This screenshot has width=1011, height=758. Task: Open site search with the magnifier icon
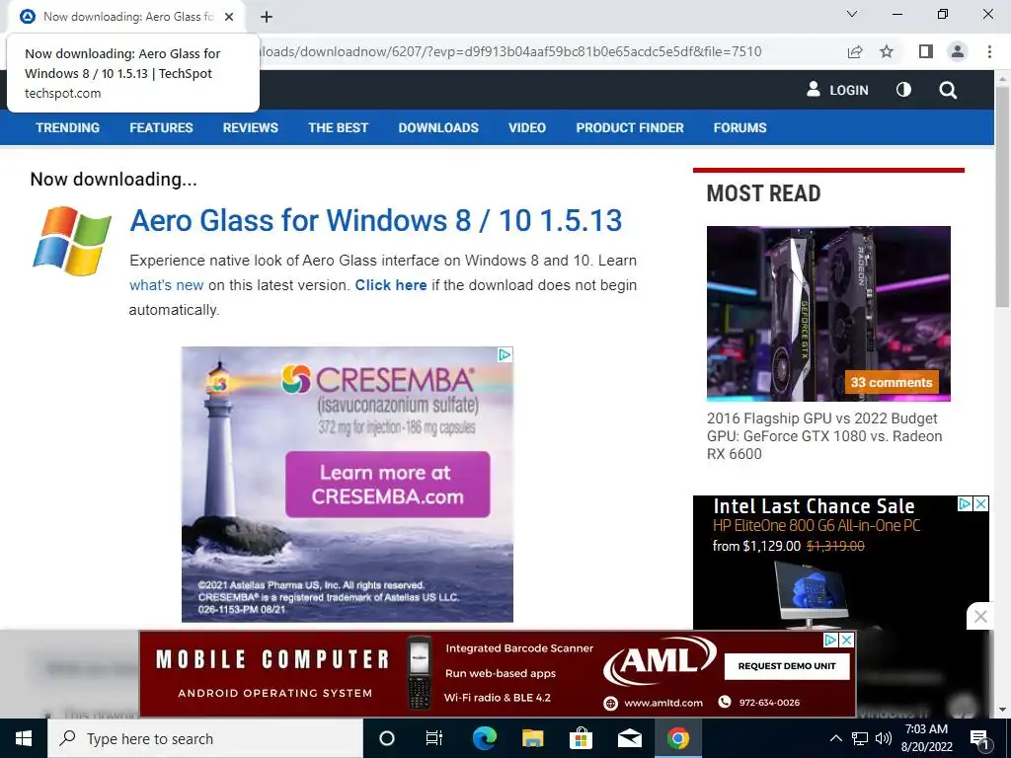948,90
